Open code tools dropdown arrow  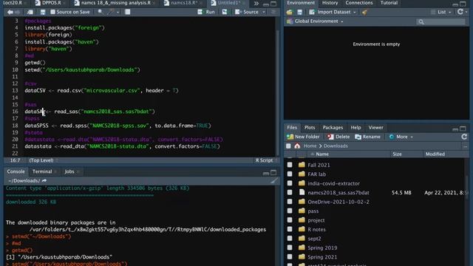[118, 12]
